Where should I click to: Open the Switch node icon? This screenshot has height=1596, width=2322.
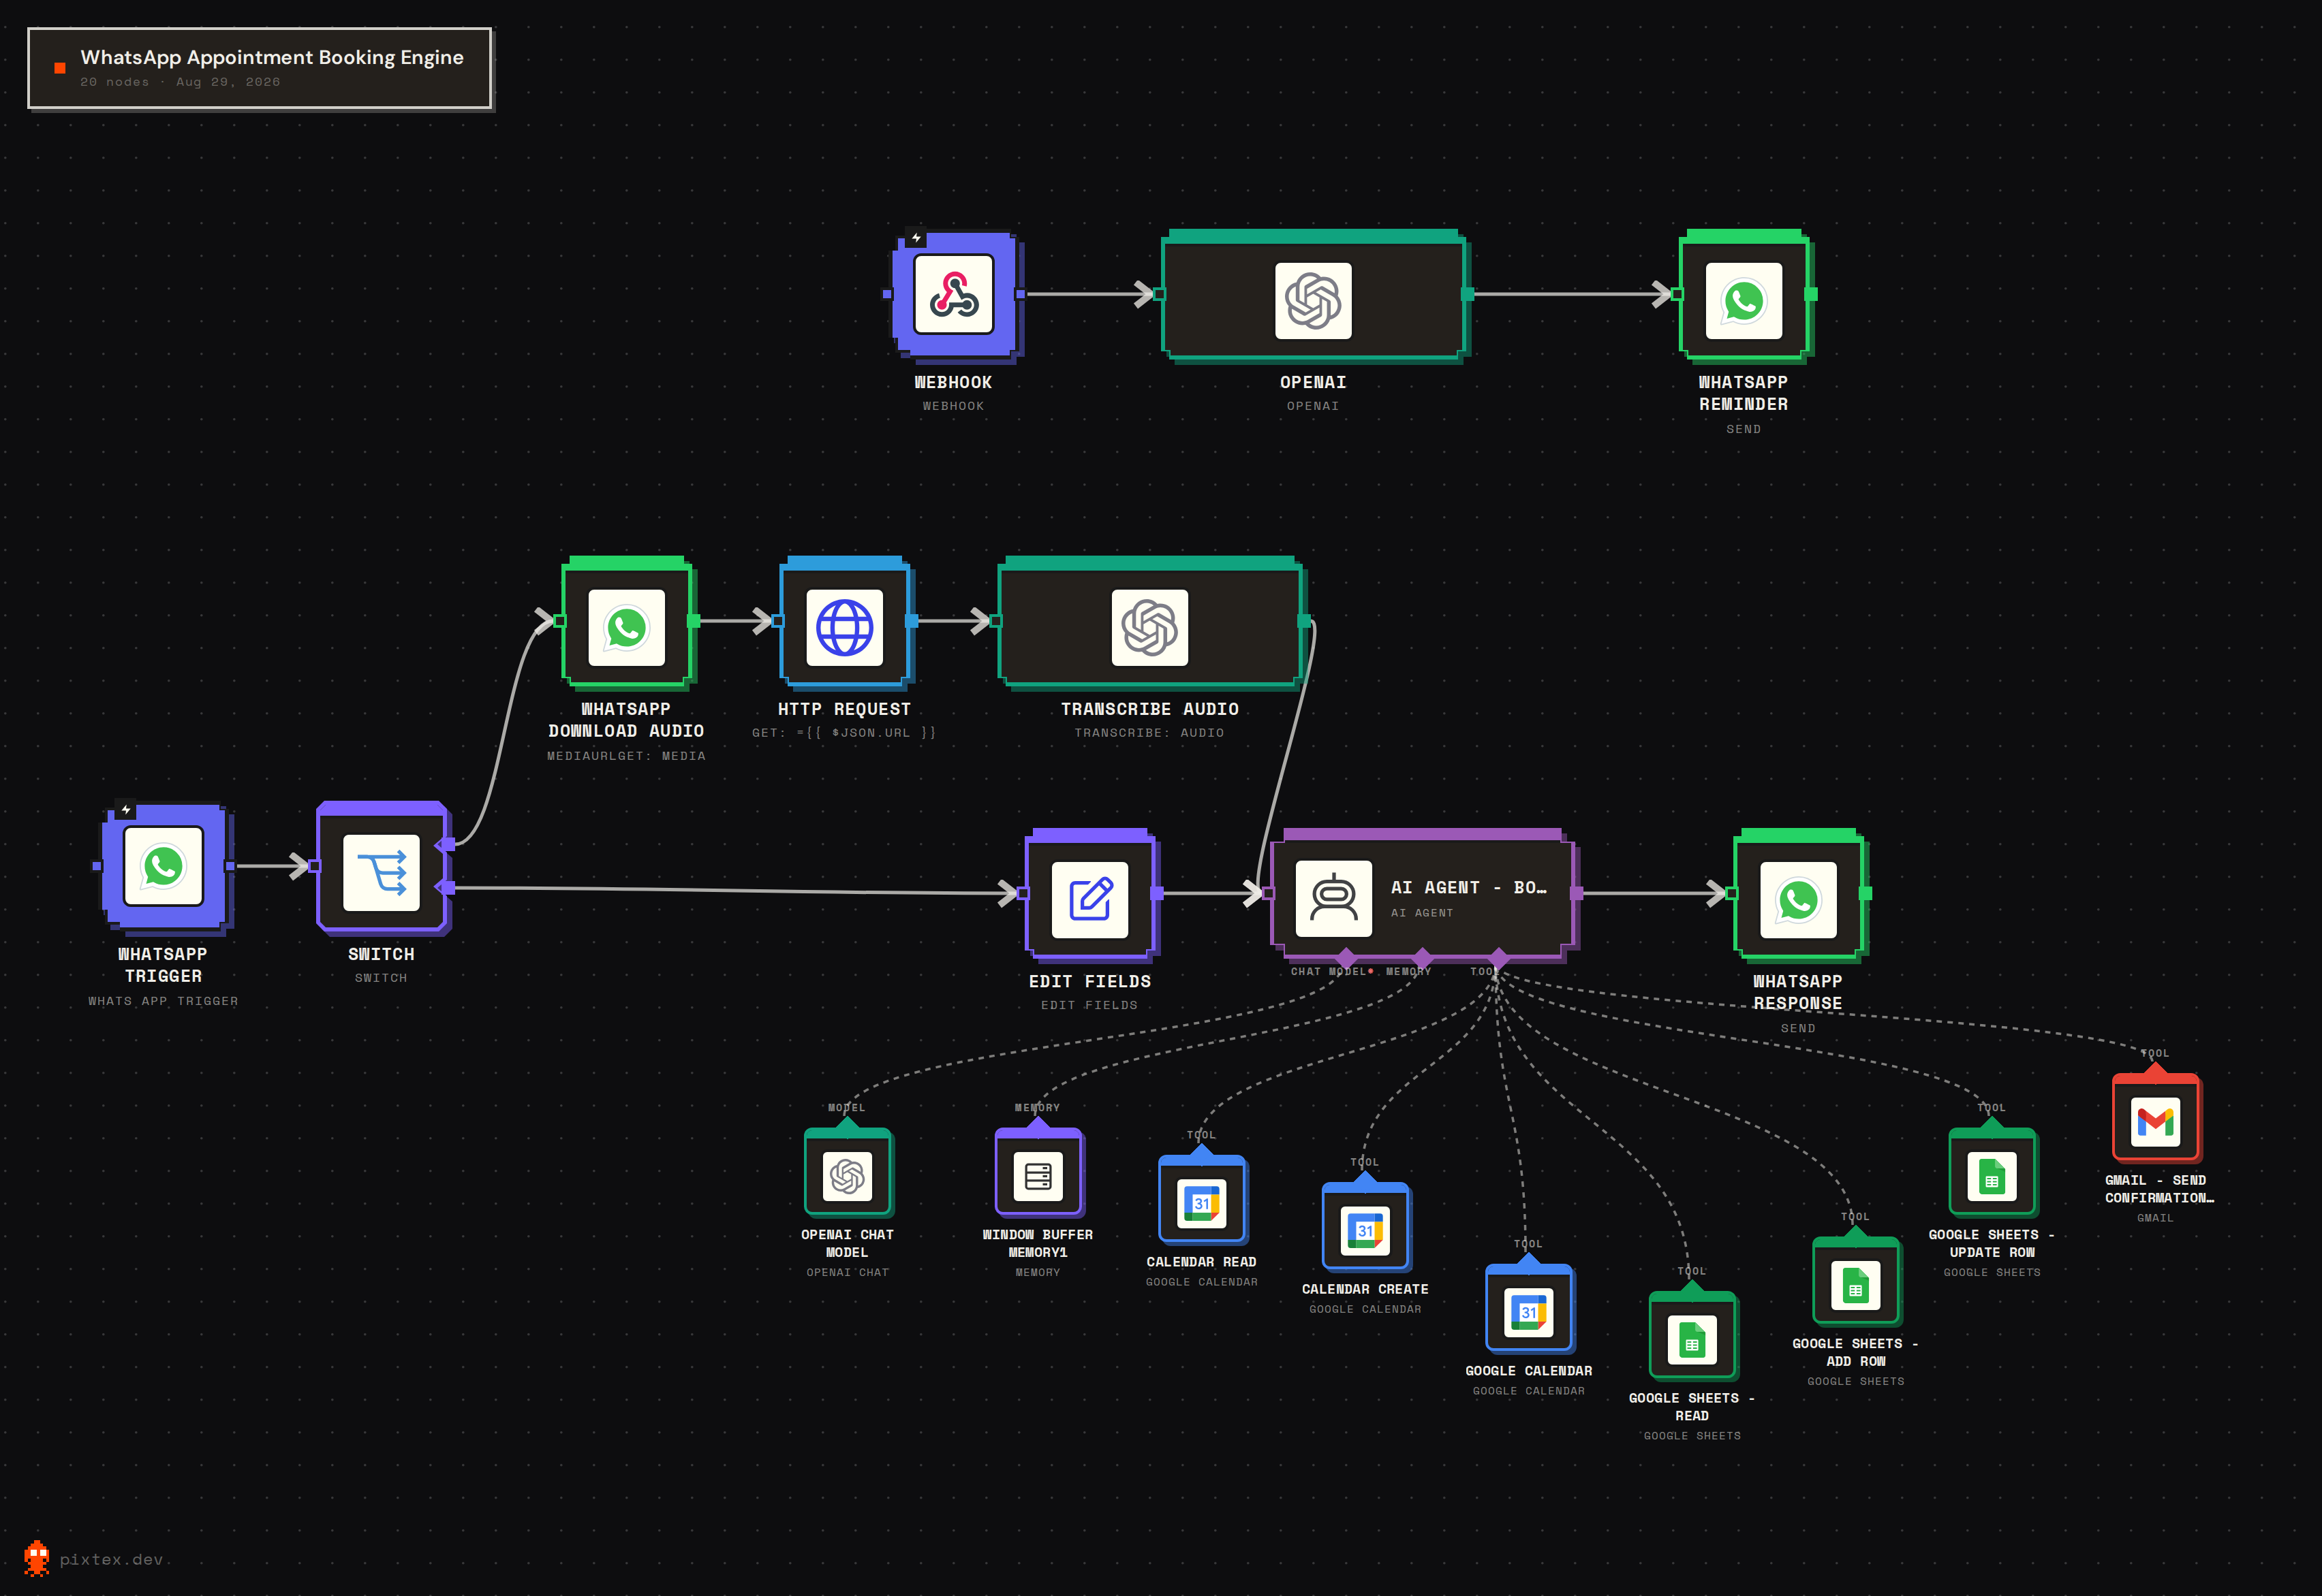[381, 873]
